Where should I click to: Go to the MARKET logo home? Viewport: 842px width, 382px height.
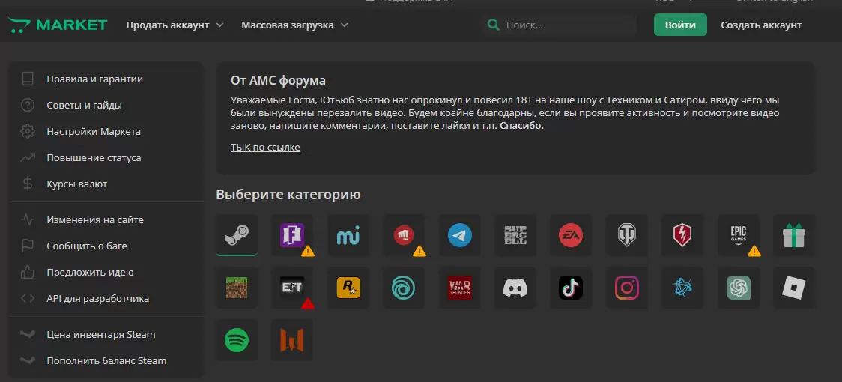(58, 25)
